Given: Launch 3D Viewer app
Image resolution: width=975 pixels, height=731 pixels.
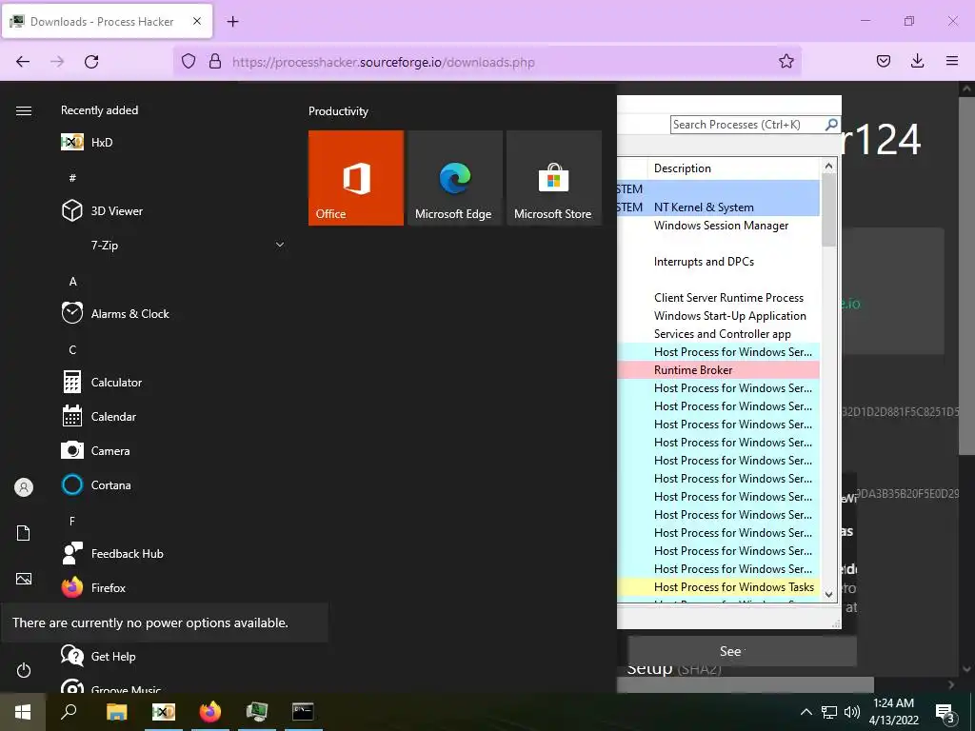Looking at the screenshot, I should tap(173, 210).
